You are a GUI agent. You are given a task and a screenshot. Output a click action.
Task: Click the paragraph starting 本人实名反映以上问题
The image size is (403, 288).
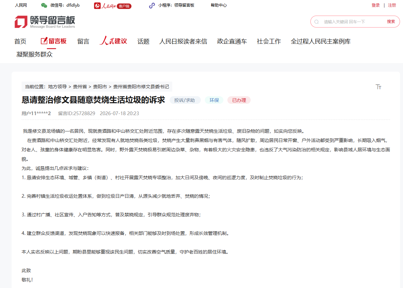(125, 252)
